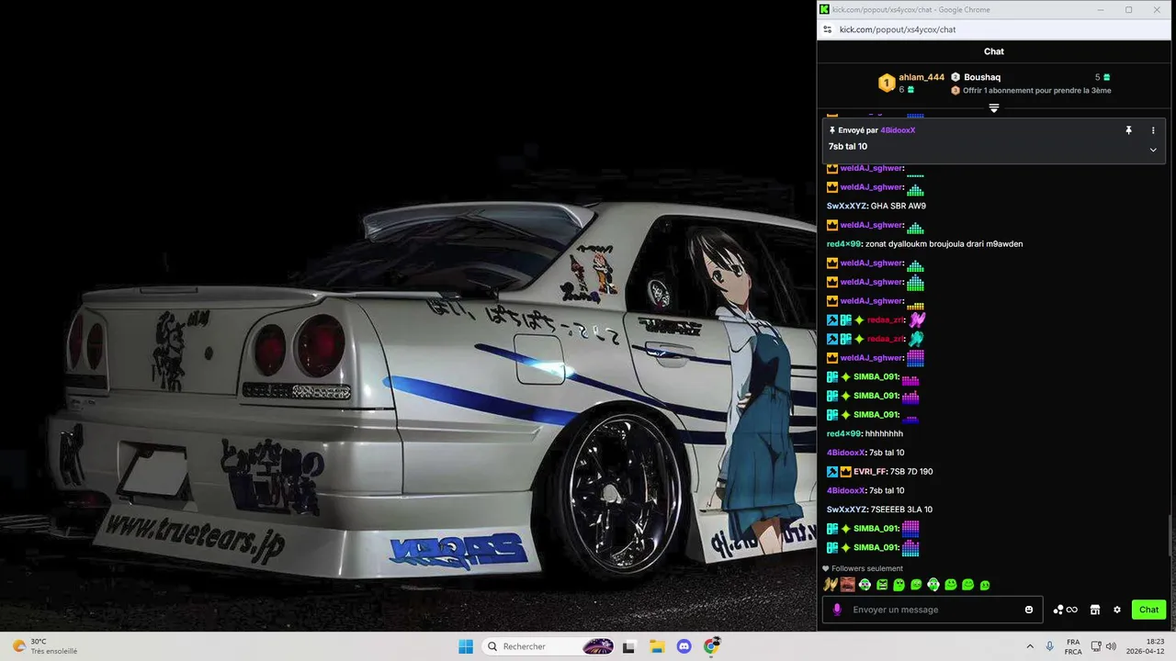Expand the pinned message chevron
The height and width of the screenshot is (661, 1176).
click(1153, 150)
